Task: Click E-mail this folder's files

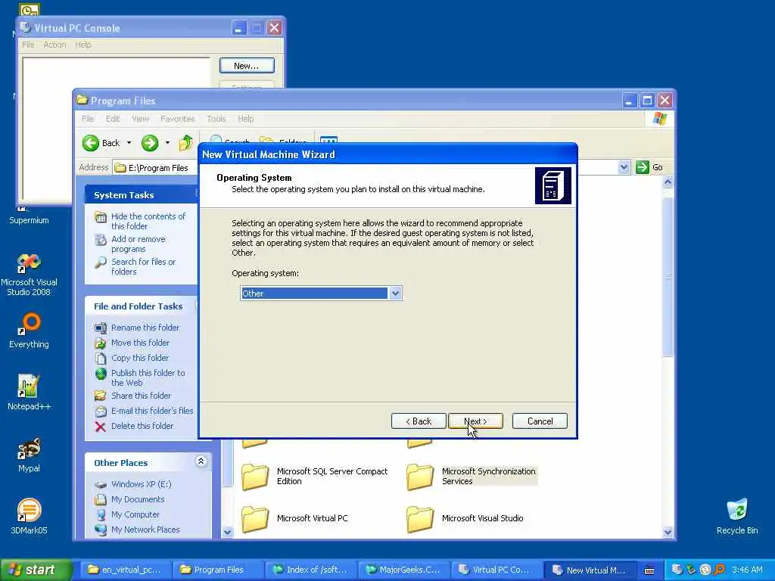Action: click(x=151, y=411)
